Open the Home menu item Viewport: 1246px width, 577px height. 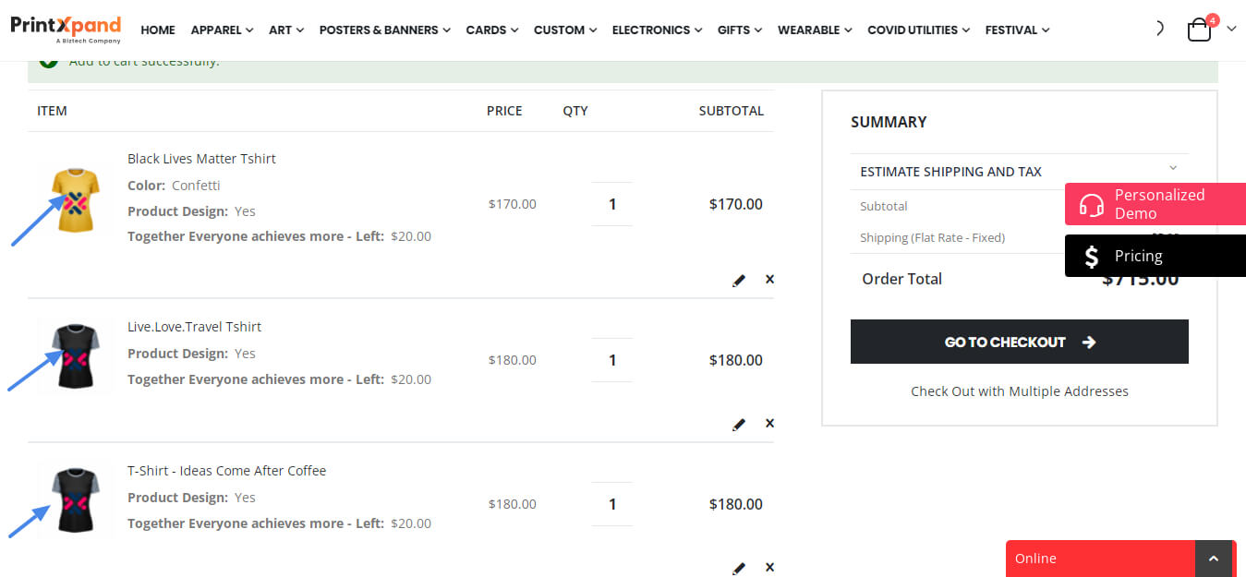pos(158,30)
